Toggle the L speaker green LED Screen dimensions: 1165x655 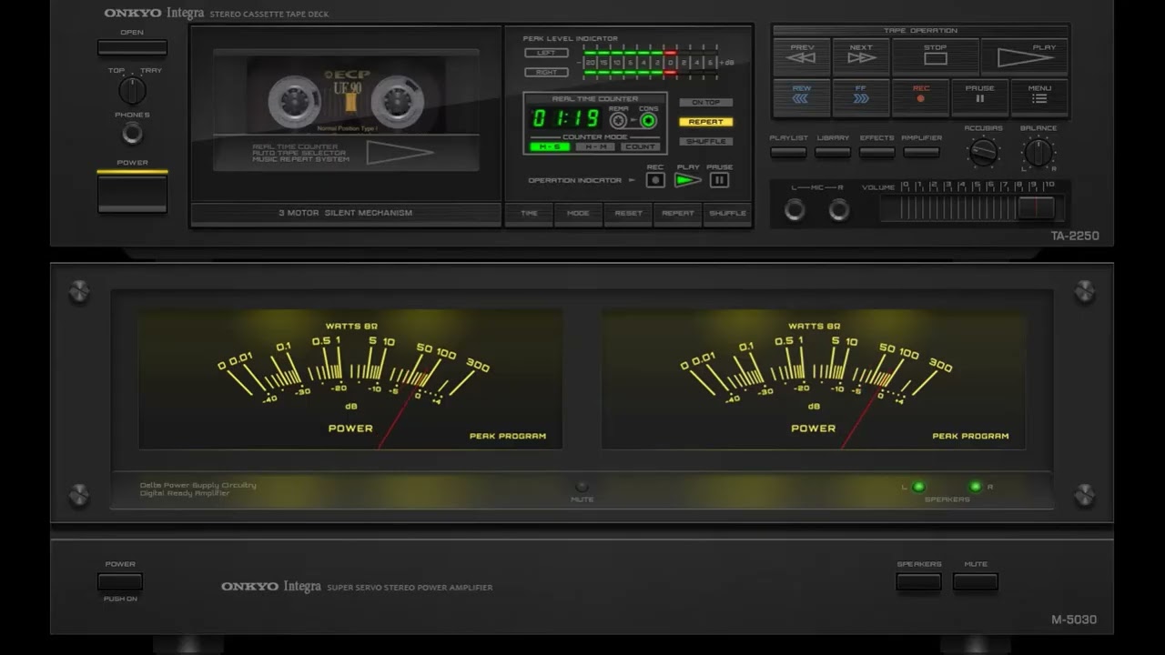919,487
